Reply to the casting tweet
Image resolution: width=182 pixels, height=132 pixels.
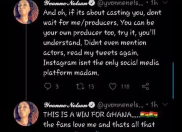click(x=48, y=87)
